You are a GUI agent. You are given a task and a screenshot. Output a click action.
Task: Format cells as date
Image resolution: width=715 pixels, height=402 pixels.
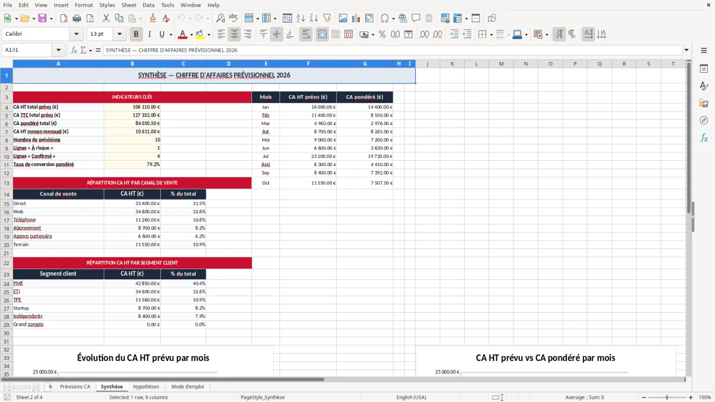409,35
